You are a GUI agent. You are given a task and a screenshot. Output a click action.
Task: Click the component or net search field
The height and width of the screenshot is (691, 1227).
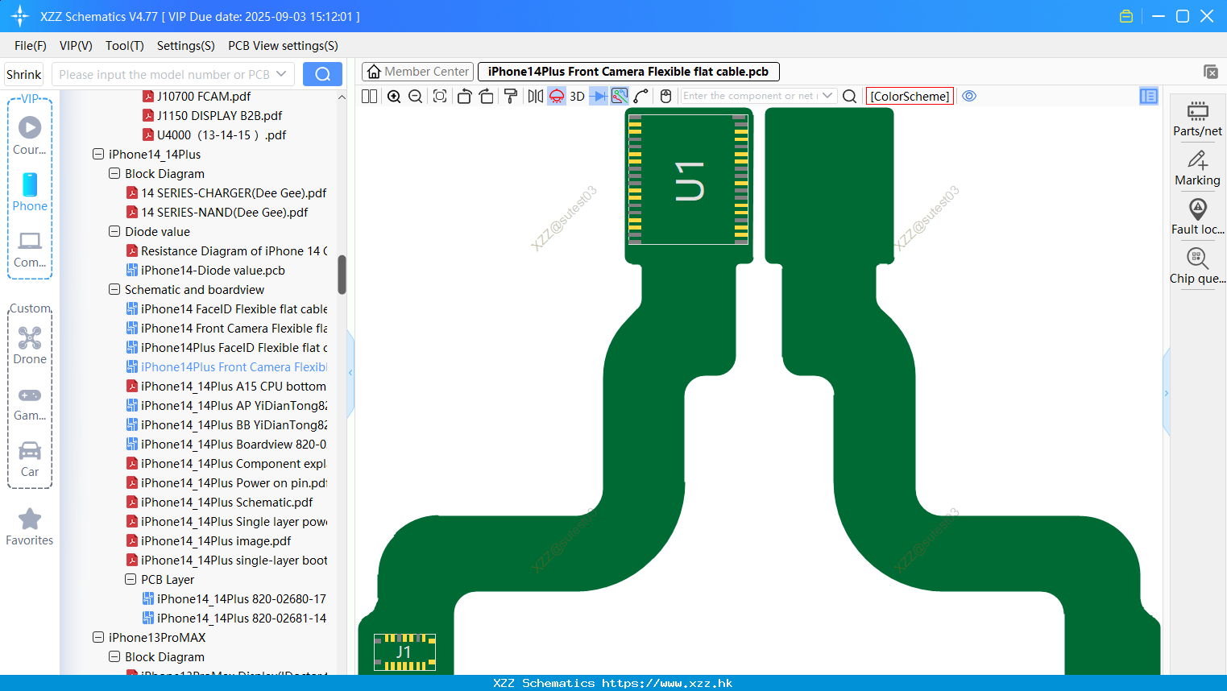pyautogui.click(x=750, y=96)
